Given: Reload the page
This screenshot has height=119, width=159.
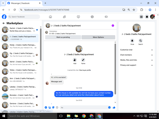Looking at the screenshot, I should (x=15, y=10).
